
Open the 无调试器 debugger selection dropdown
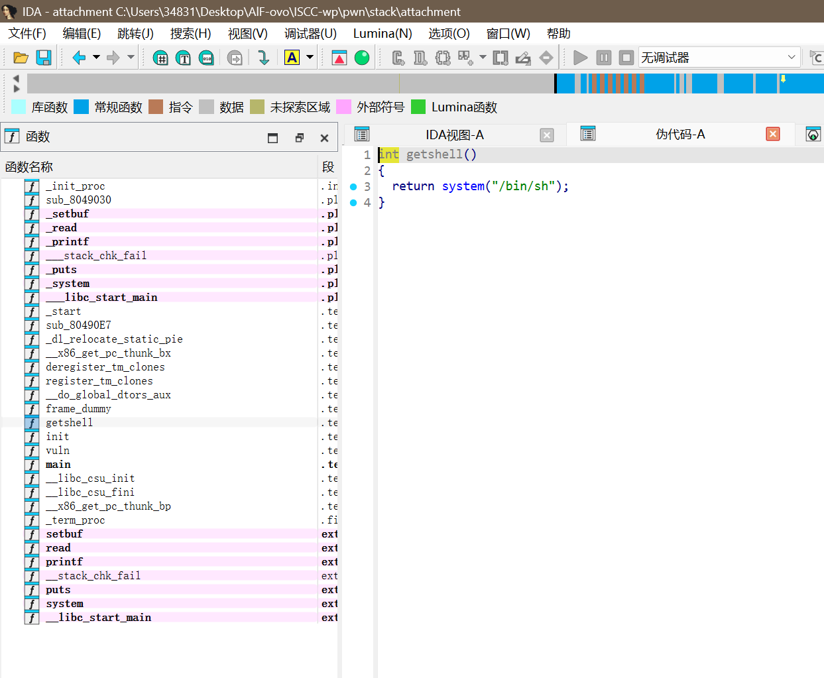(x=719, y=58)
